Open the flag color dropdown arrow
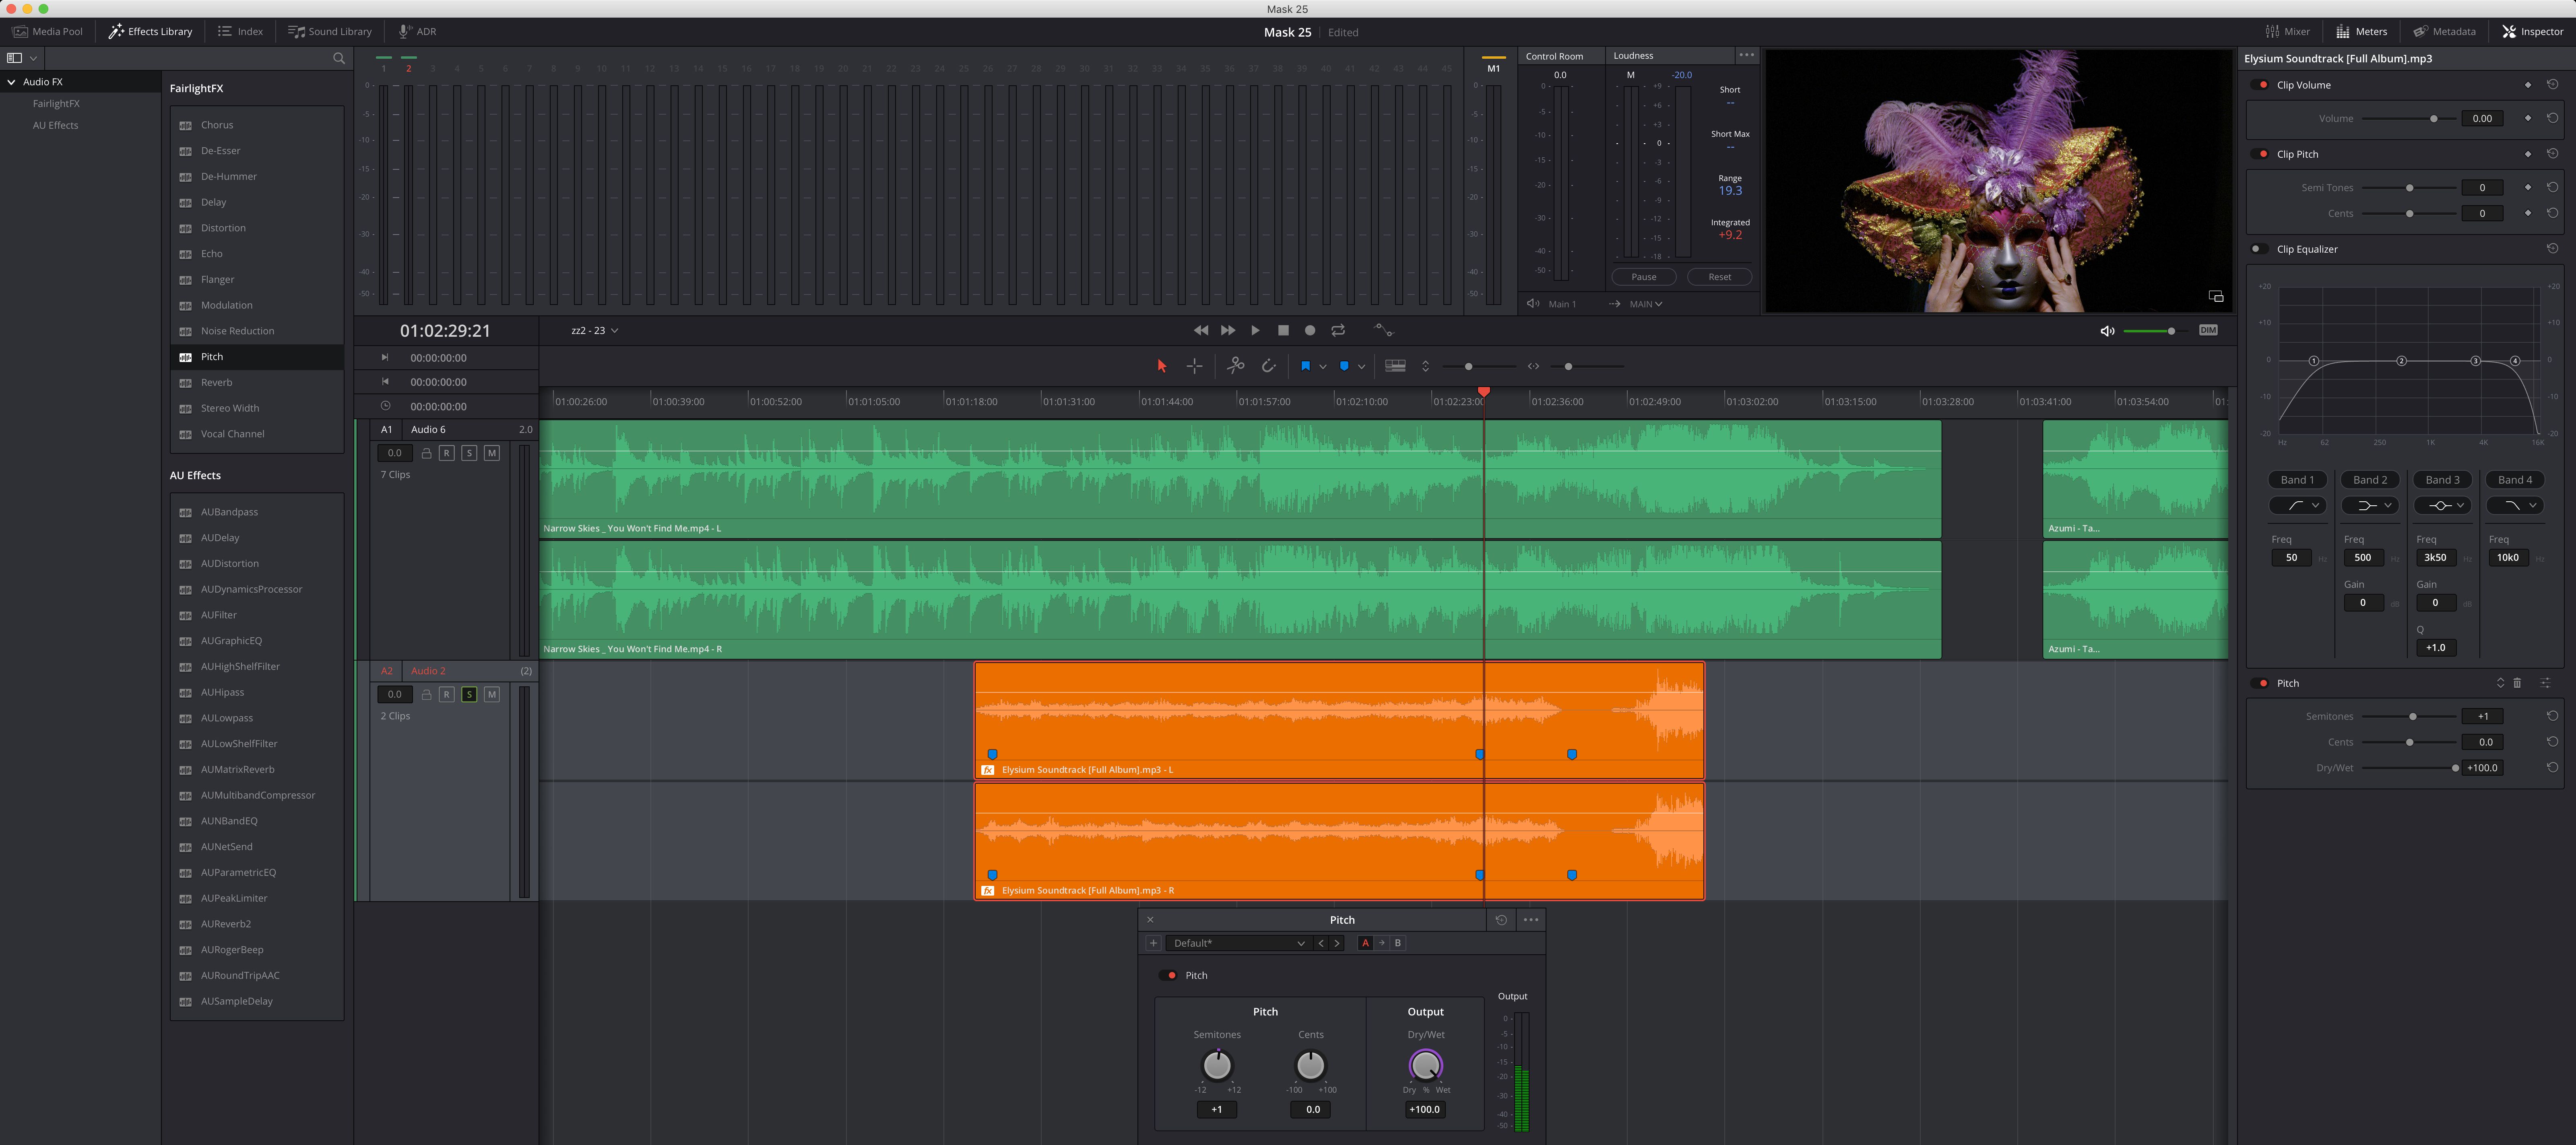 (x=1323, y=367)
